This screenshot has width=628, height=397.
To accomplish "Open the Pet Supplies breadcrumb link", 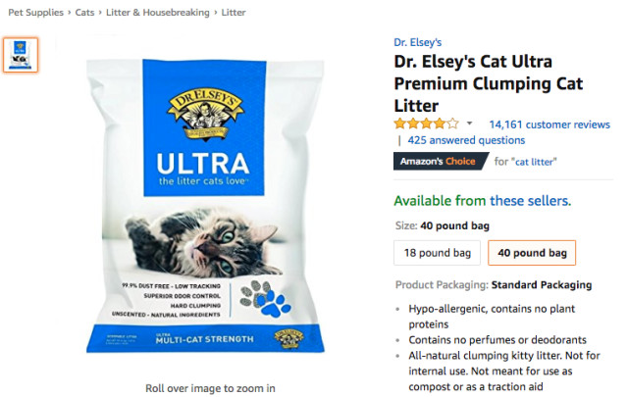I will pyautogui.click(x=35, y=13).
